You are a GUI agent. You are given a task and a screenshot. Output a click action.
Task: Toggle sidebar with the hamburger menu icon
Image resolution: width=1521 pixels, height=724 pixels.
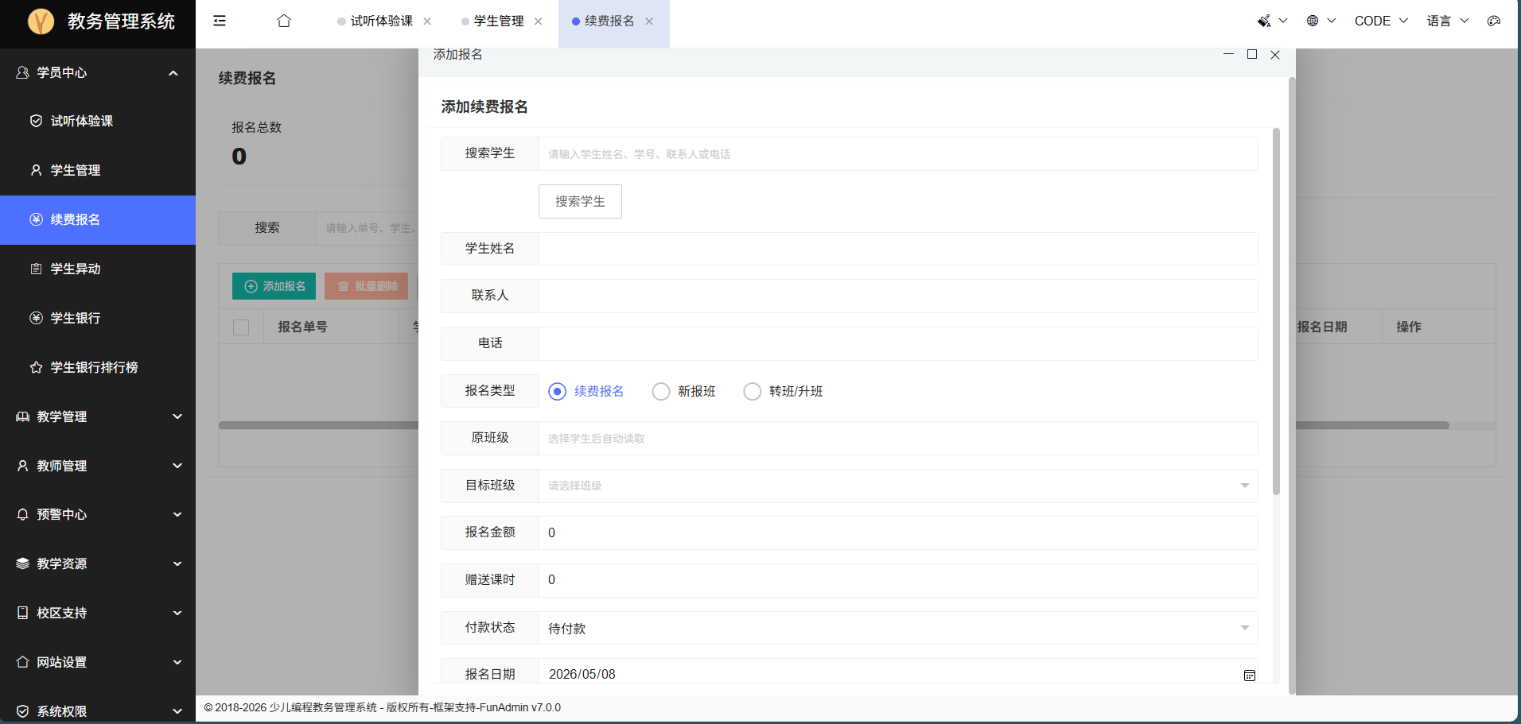(220, 21)
